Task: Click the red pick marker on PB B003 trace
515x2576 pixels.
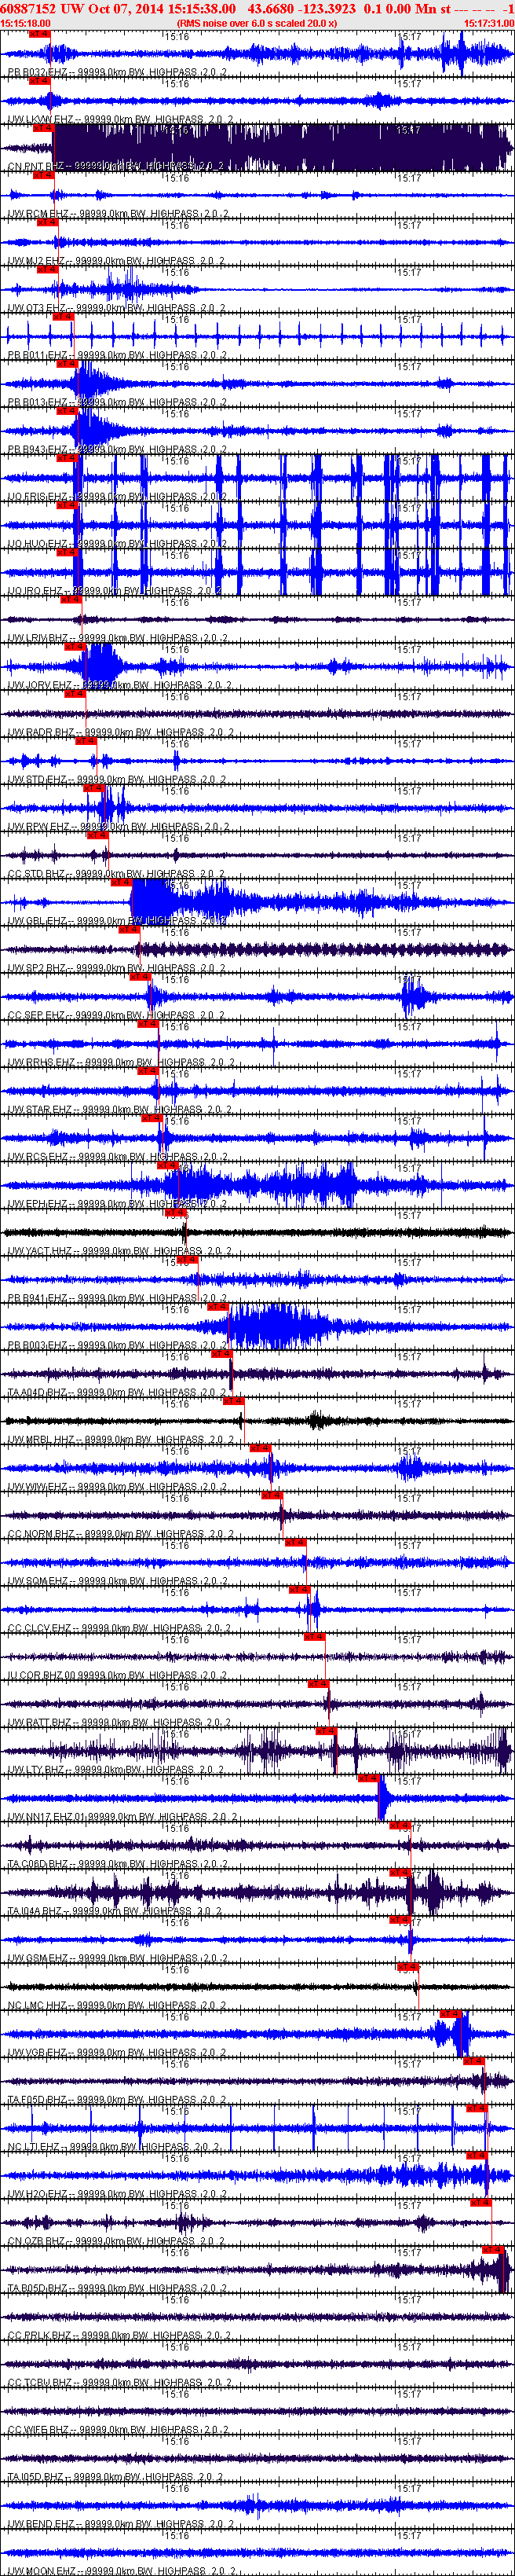Action: [x=217, y=1306]
